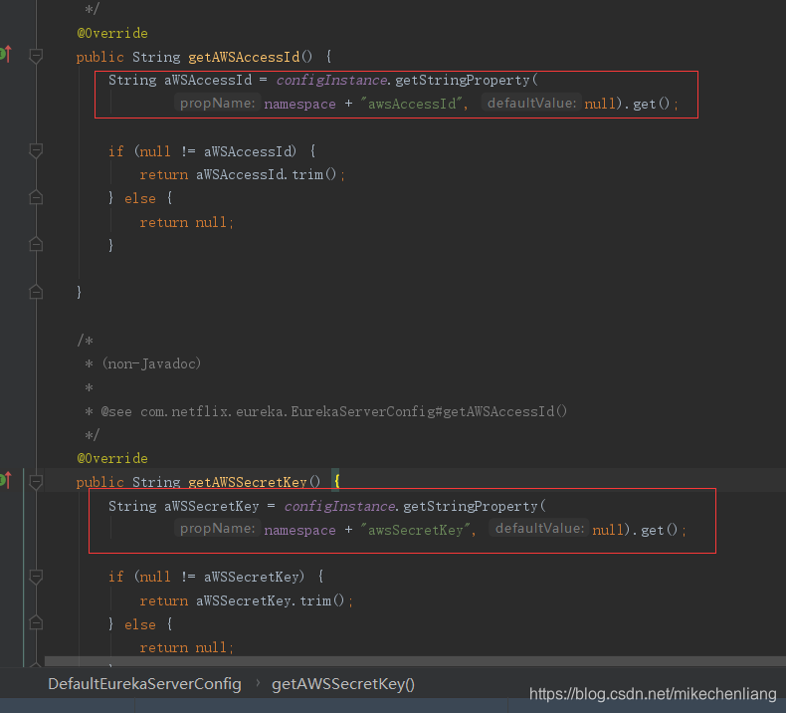Click the fold end marker after first 'return null;'
This screenshot has width=786, height=713.
(36, 244)
